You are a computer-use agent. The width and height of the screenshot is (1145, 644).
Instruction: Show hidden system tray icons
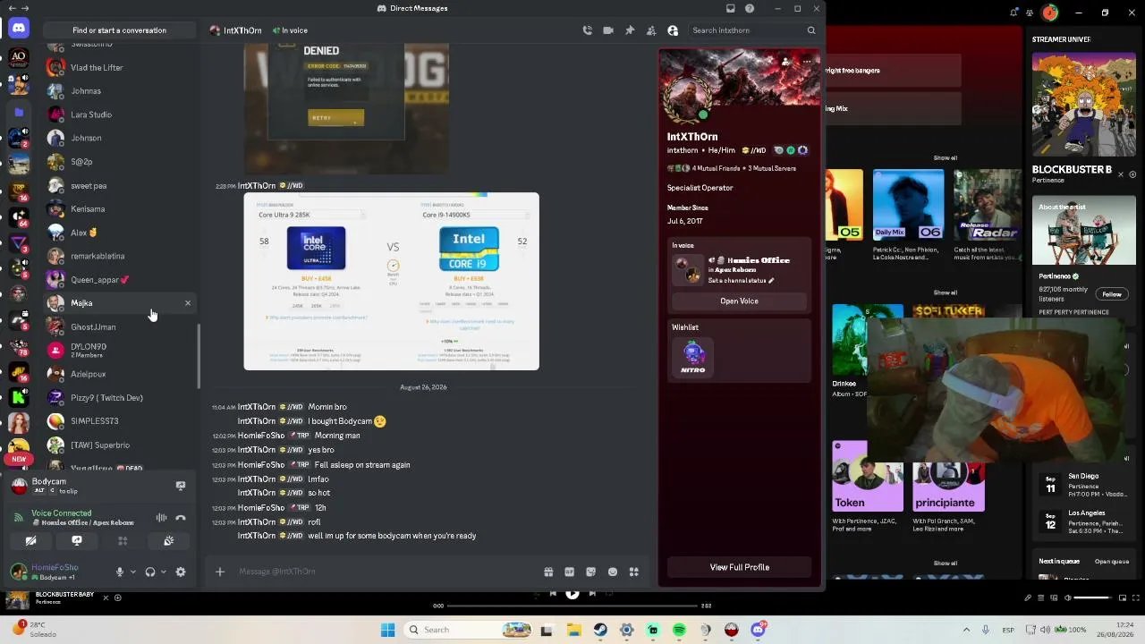click(x=966, y=630)
